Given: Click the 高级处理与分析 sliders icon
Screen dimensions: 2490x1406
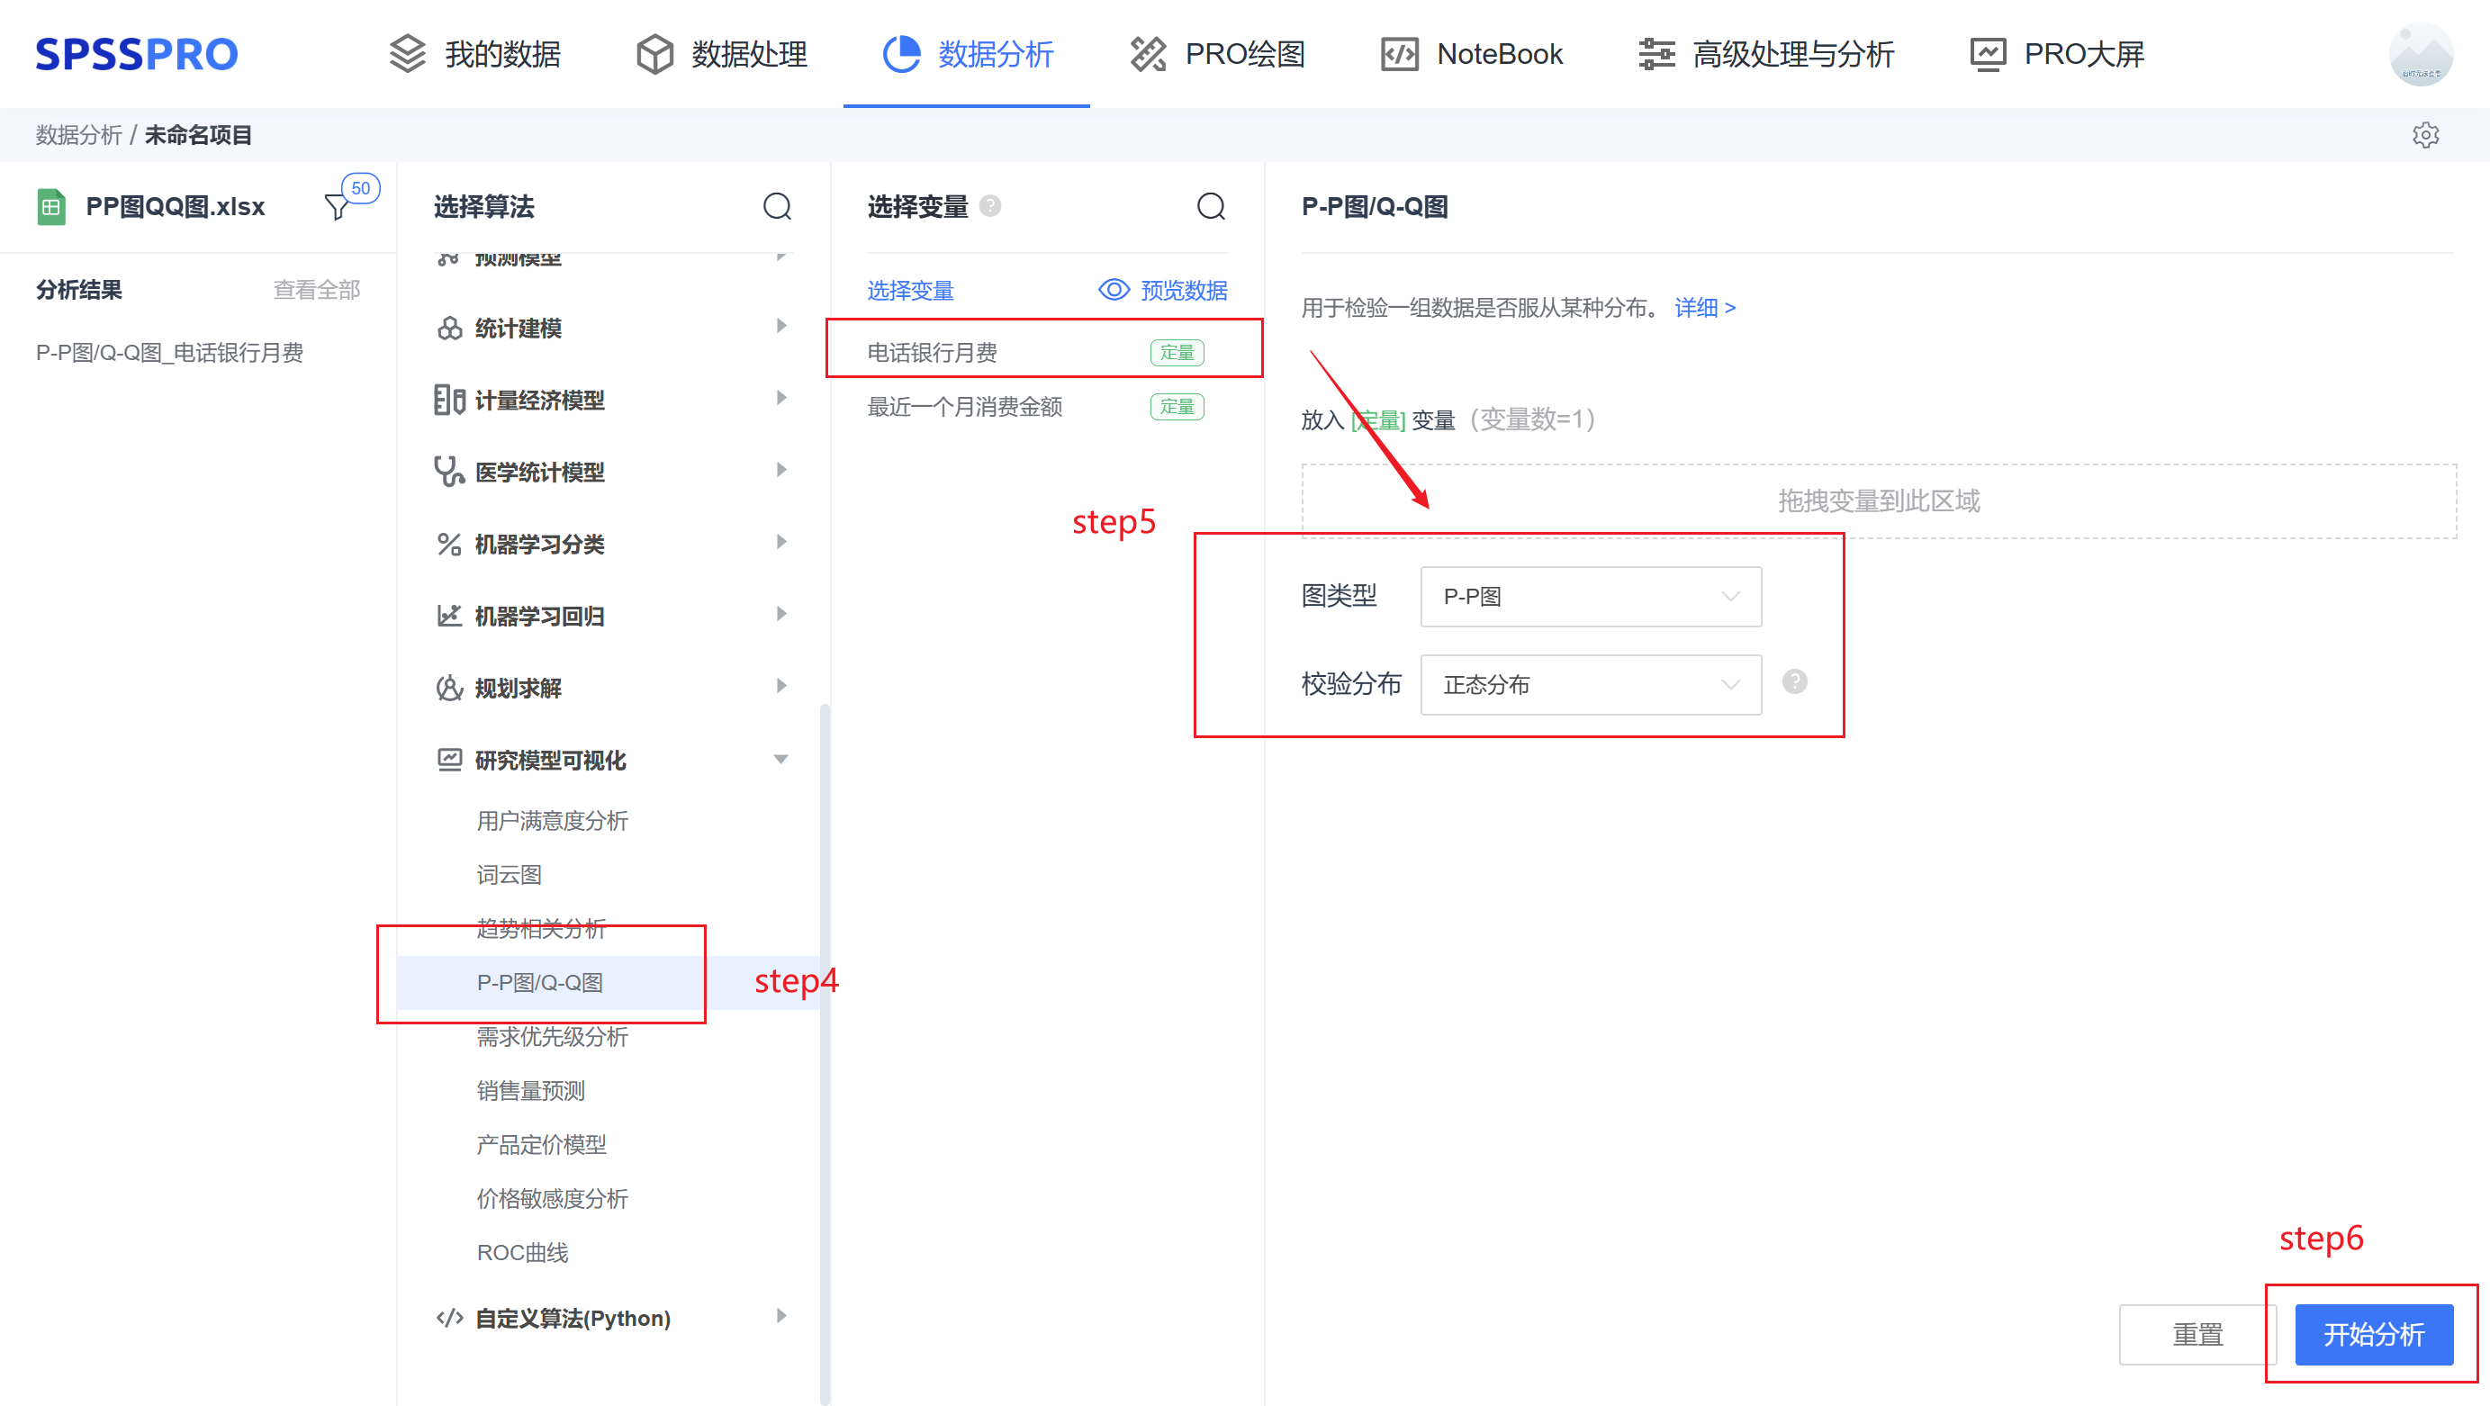Looking at the screenshot, I should pyautogui.click(x=1655, y=54).
